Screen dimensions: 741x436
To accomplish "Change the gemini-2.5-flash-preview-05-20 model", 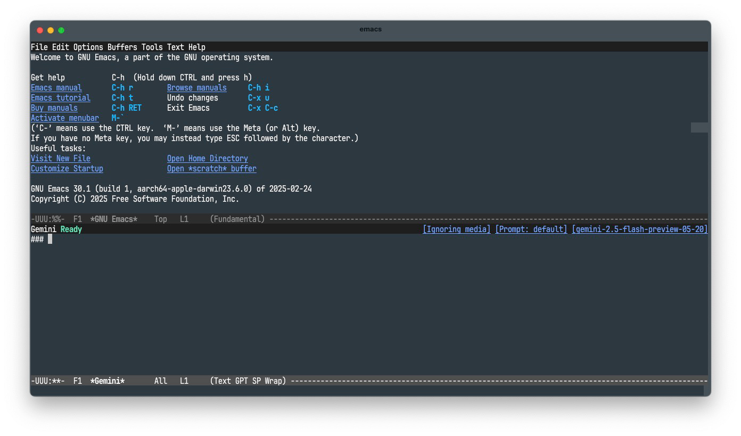I will (640, 229).
